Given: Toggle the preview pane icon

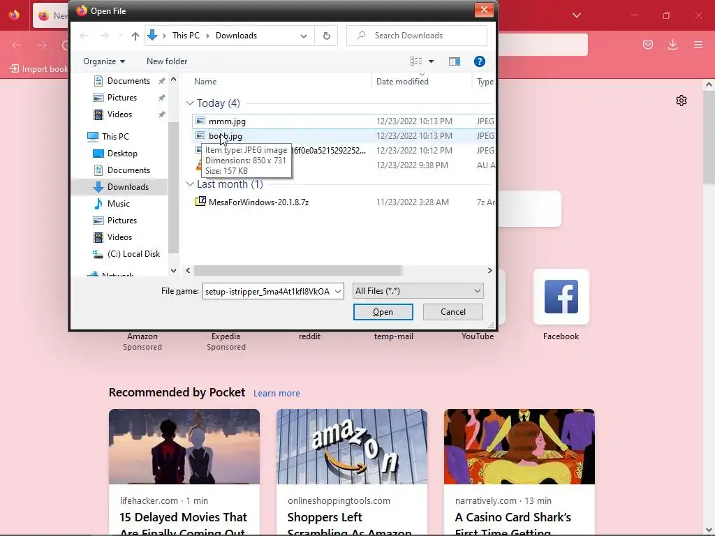Looking at the screenshot, I should (455, 61).
